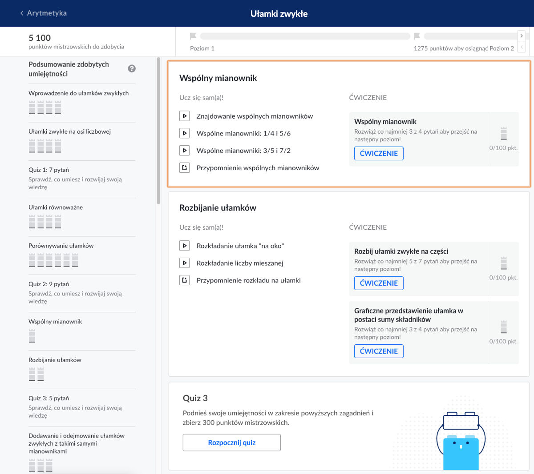Open article icon Przypomnienie wspólnych mianowników
This screenshot has width=534, height=474.
click(x=184, y=168)
